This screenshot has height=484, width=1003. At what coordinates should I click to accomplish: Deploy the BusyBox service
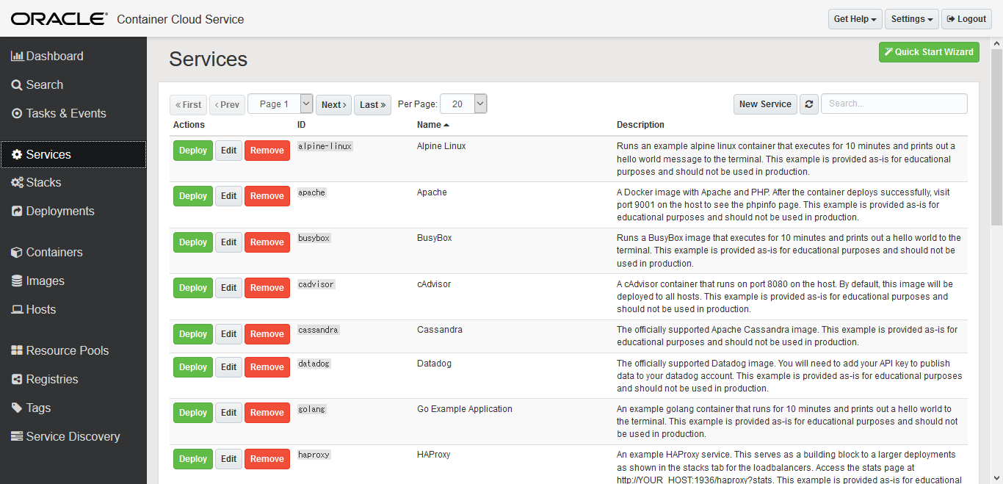(x=193, y=242)
